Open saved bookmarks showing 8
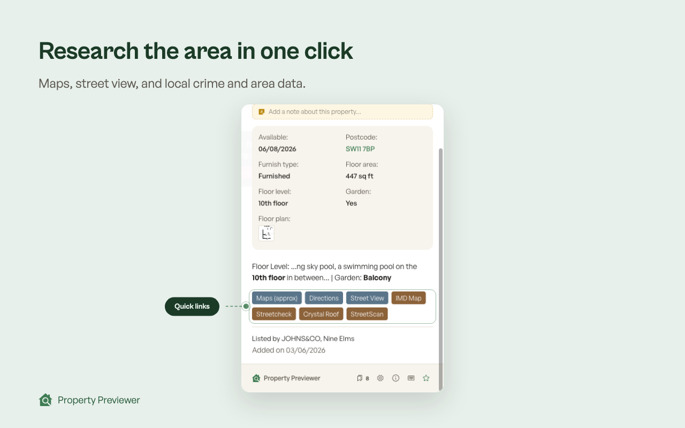This screenshot has width=685, height=428. [363, 378]
